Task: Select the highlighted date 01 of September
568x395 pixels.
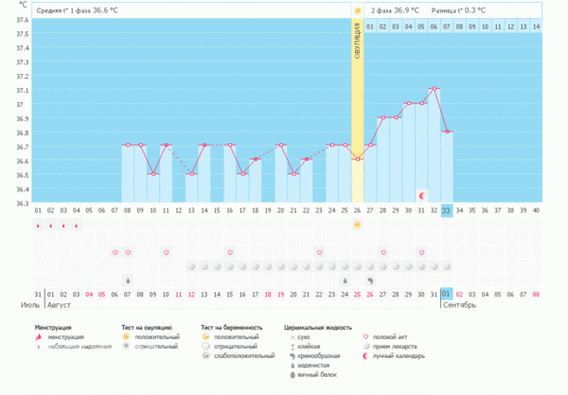Action: 447,294
